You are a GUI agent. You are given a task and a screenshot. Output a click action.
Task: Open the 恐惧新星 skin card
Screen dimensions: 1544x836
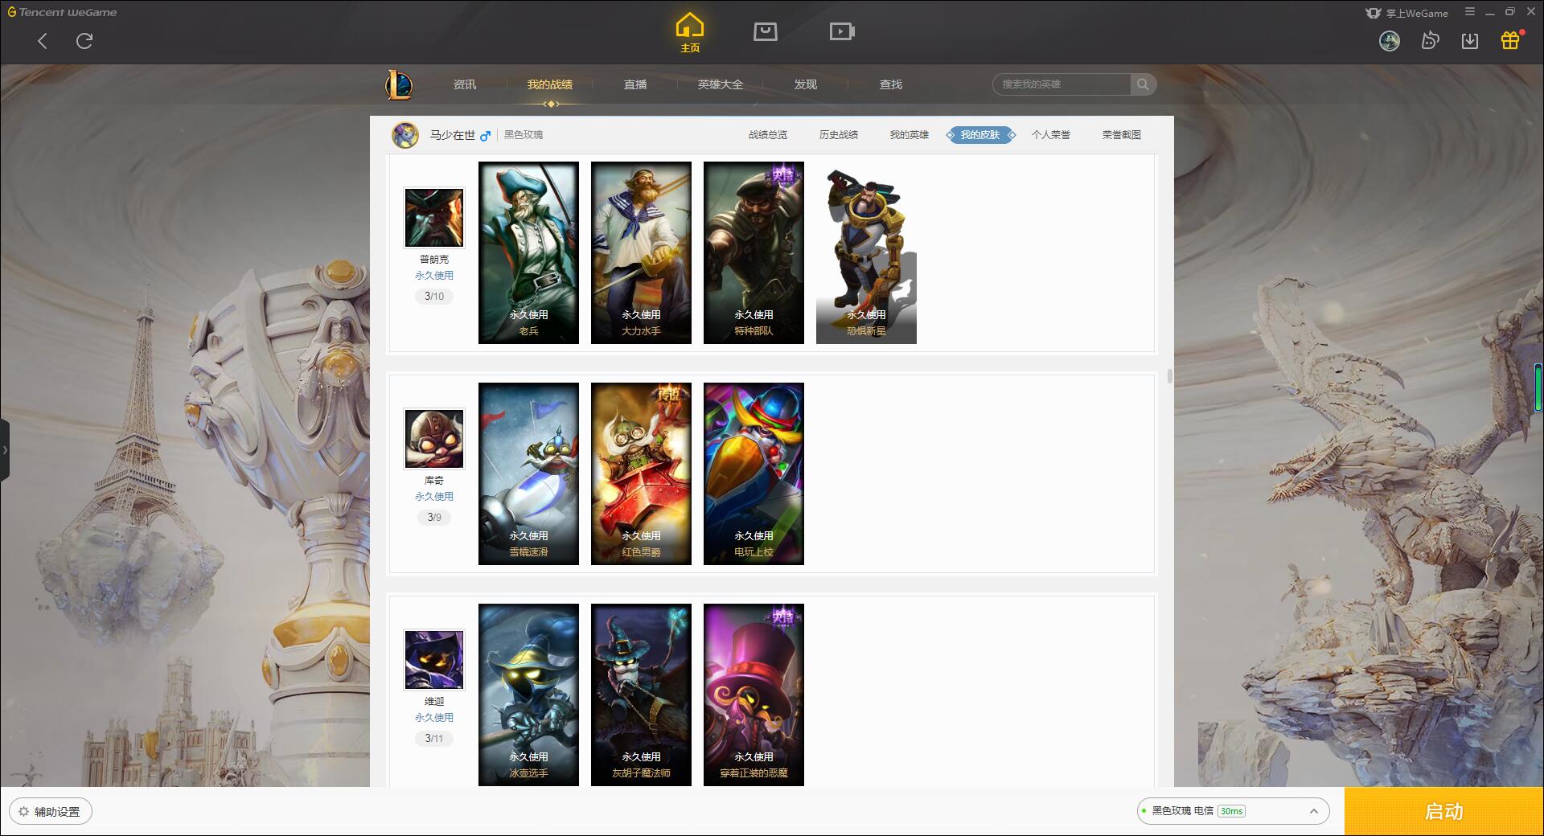pyautogui.click(x=866, y=253)
